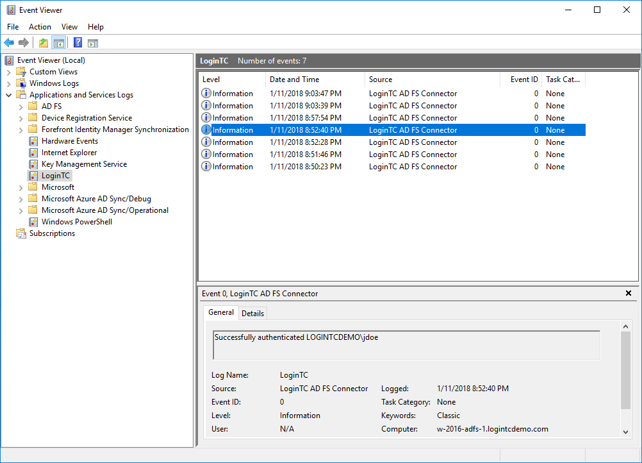This screenshot has height=463, width=642.
Task: Sort events by Level column
Action: coord(232,80)
